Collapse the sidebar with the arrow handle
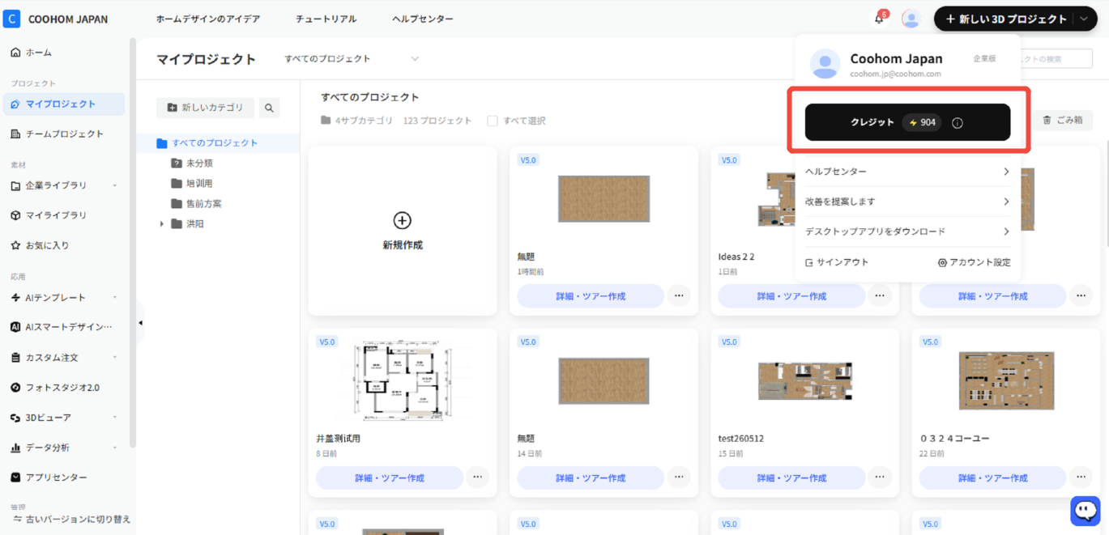 pos(140,323)
